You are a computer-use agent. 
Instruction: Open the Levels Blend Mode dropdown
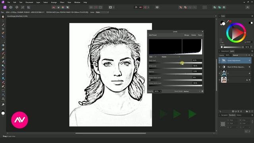[192, 91]
